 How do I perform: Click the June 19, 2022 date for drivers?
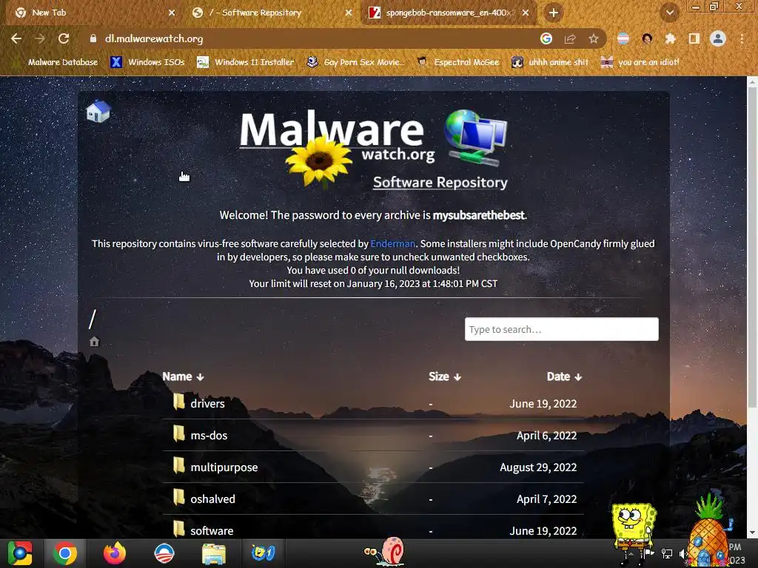click(x=543, y=403)
